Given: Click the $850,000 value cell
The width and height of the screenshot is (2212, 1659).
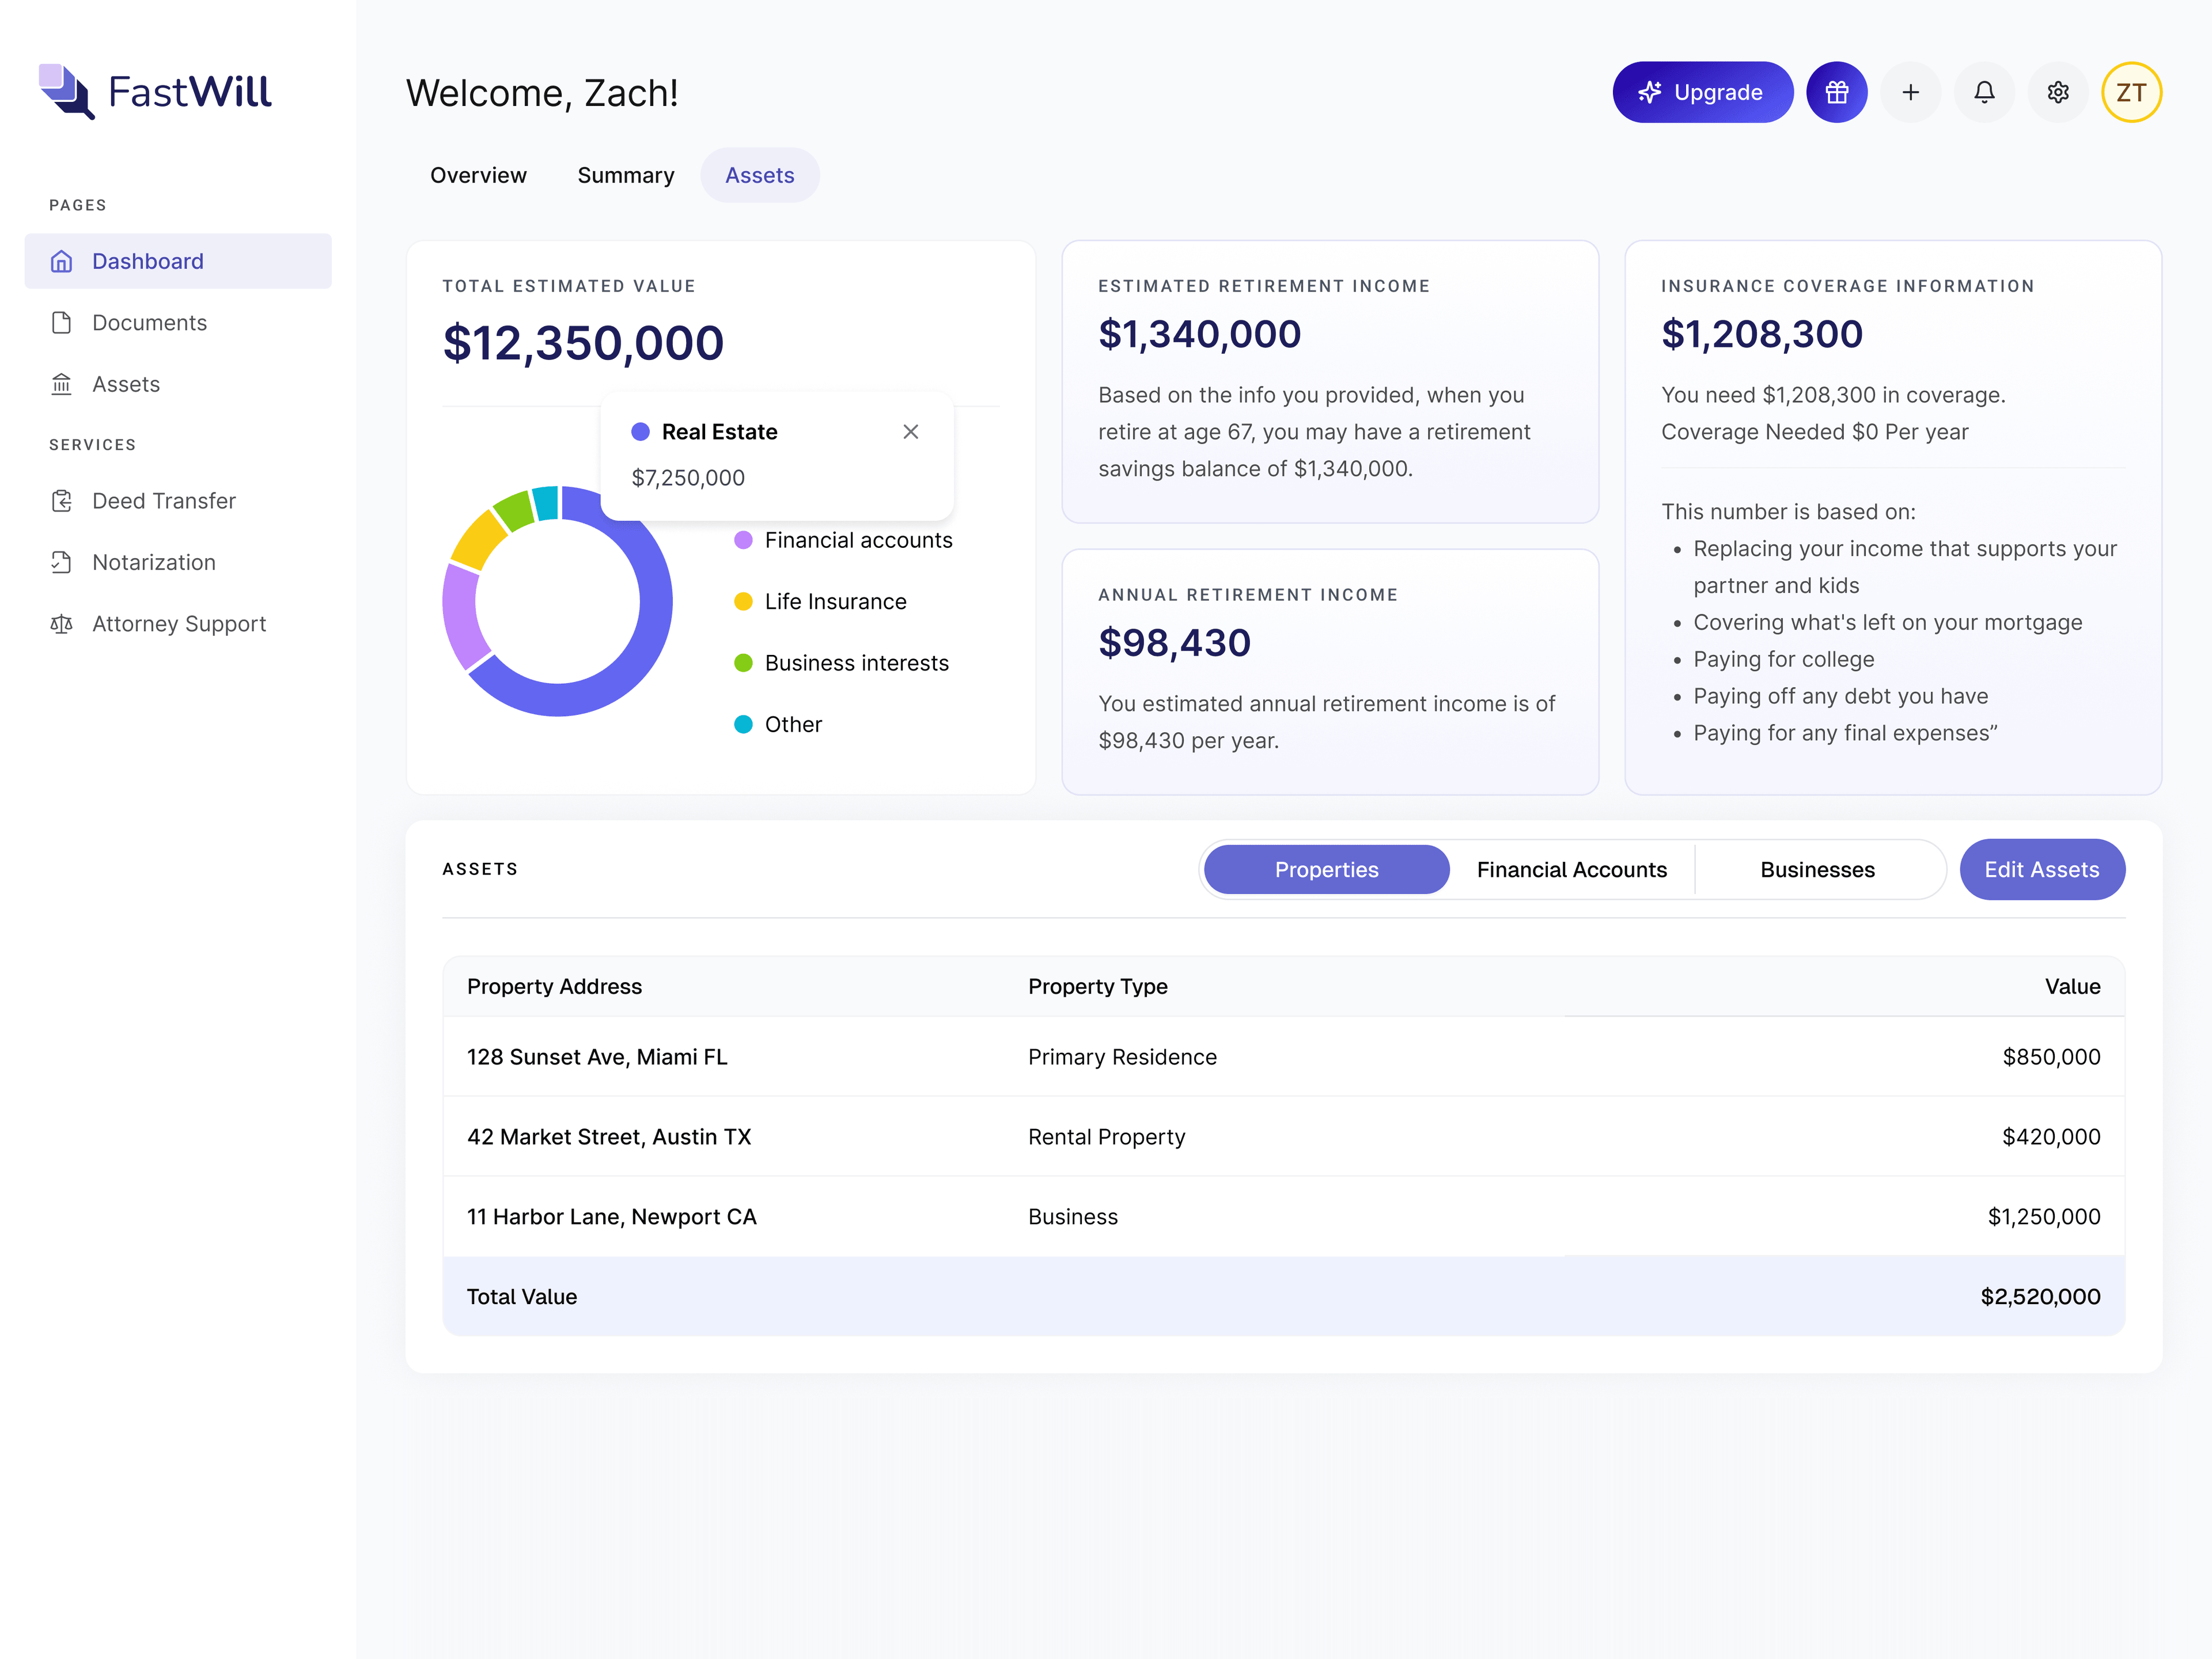Looking at the screenshot, I should 2051,1057.
